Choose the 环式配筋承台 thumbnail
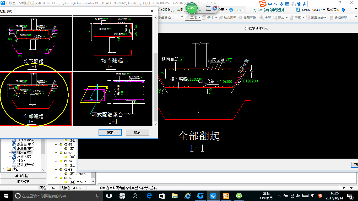Viewport: 358px width, 201px height. coord(113,99)
